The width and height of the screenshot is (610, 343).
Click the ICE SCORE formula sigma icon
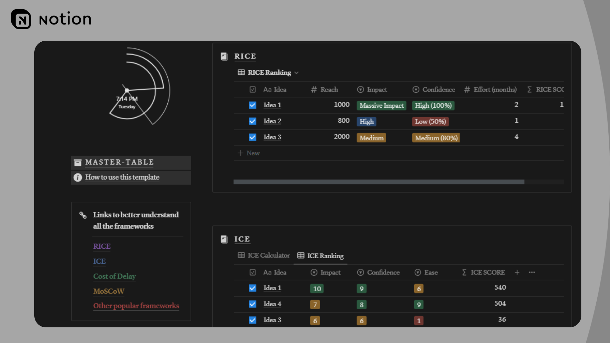[x=464, y=272]
